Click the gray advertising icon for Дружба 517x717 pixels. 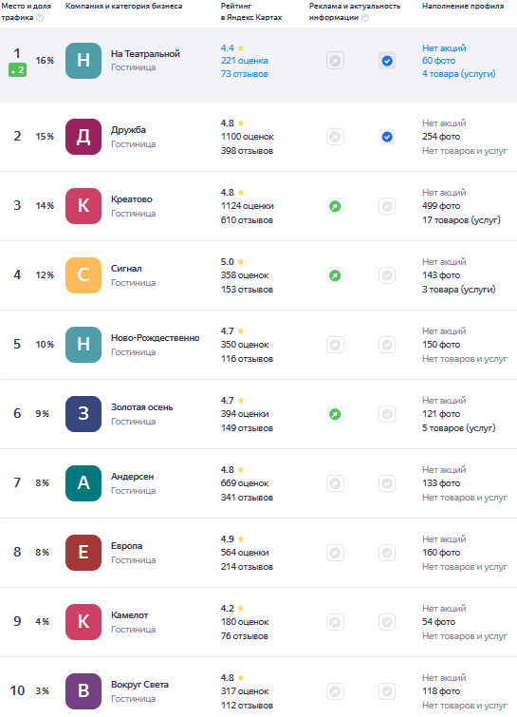click(335, 137)
